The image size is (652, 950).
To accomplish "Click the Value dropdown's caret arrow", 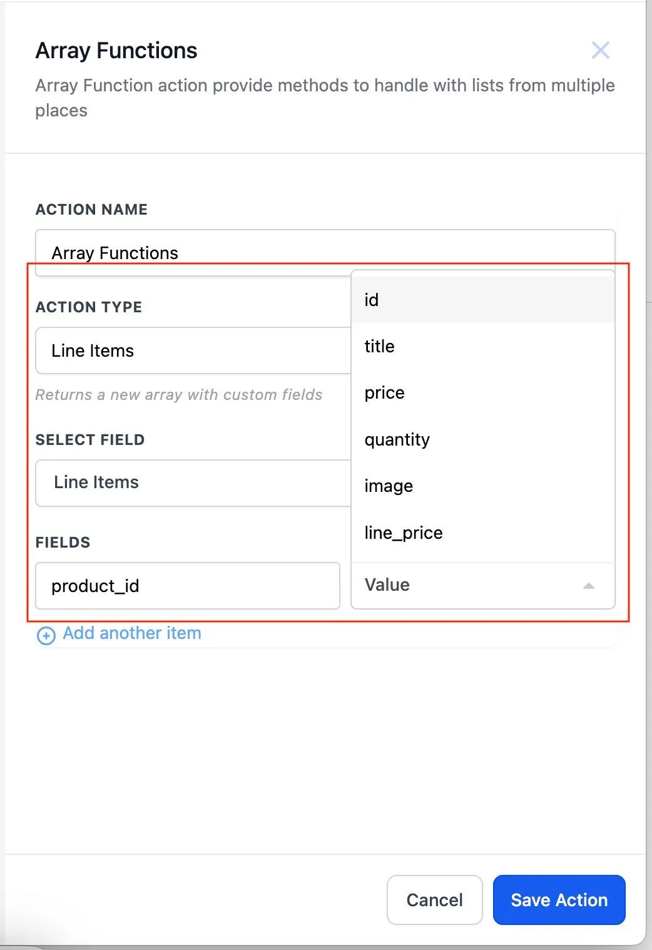I will pyautogui.click(x=588, y=586).
